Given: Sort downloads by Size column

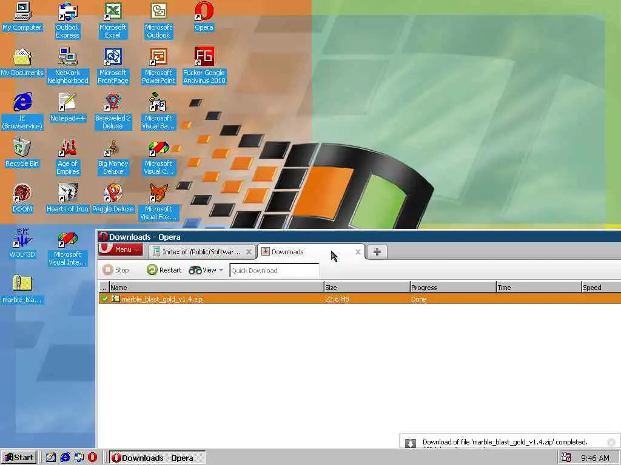Looking at the screenshot, I should (366, 288).
